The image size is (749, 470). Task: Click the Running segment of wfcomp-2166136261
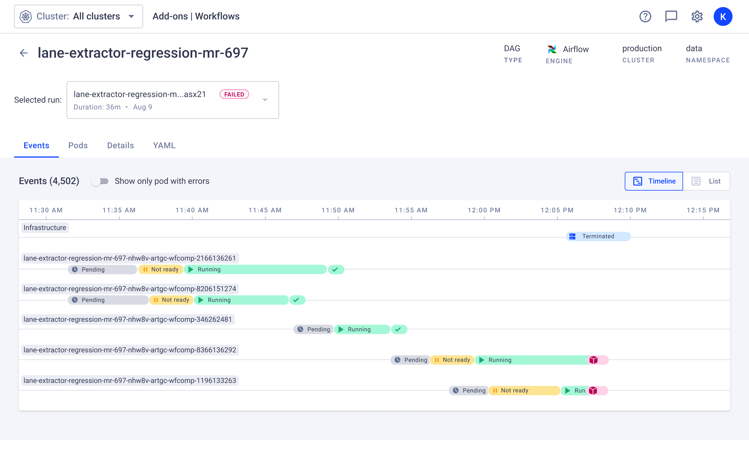coord(255,270)
